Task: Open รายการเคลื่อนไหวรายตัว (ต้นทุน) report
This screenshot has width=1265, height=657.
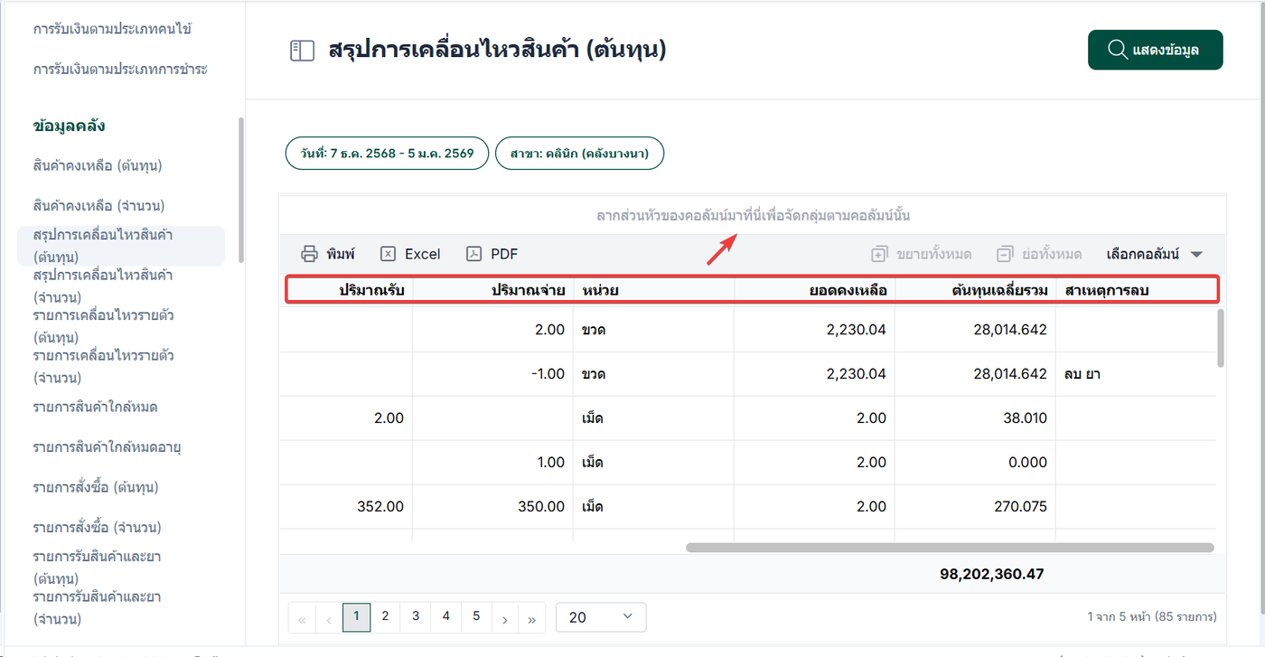Action: (x=104, y=326)
